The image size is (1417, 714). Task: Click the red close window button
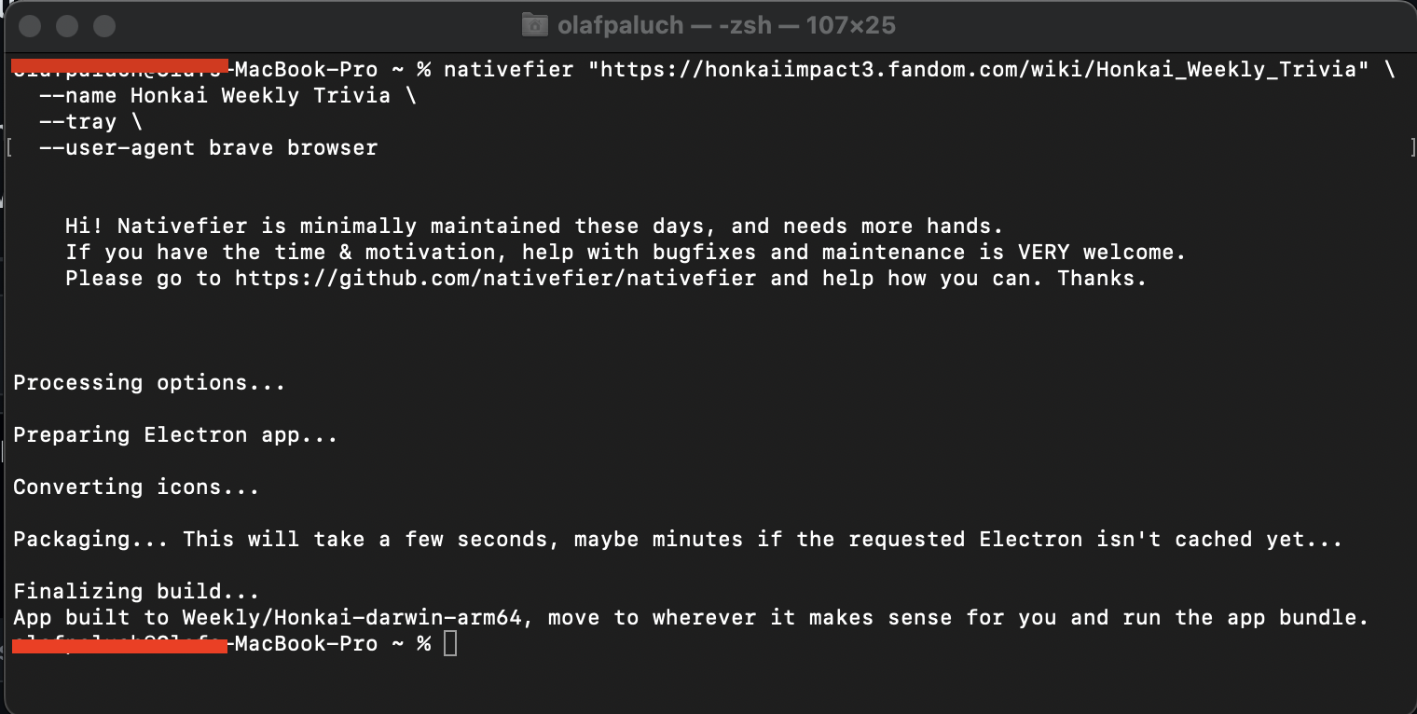coord(29,26)
